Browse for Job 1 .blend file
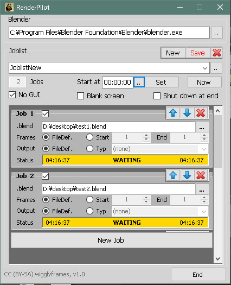Screen dimensions: 231x285 pos(202,126)
